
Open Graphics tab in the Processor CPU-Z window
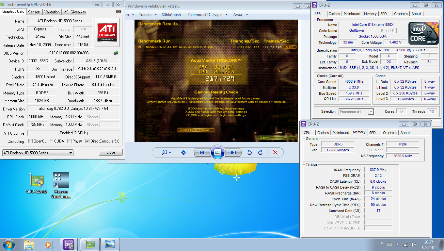pos(401,14)
